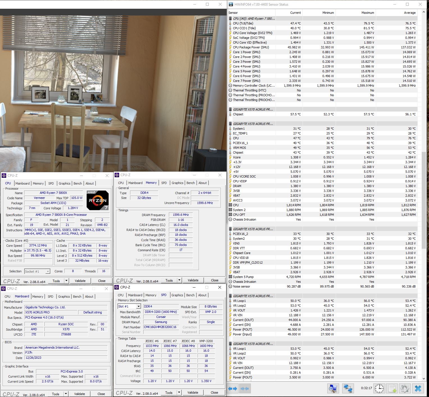Click the title icon of CPU-Z SPD window
The height and width of the screenshot is (397, 429).
116,287
